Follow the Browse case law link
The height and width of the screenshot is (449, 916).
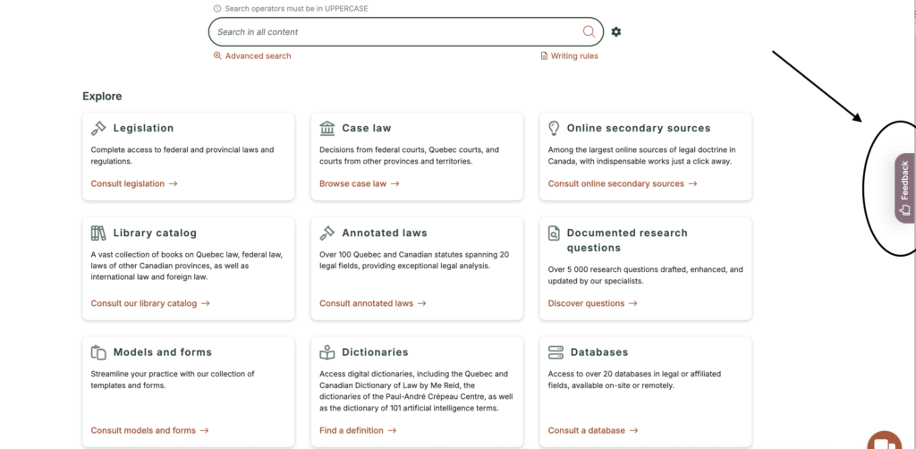tap(360, 183)
